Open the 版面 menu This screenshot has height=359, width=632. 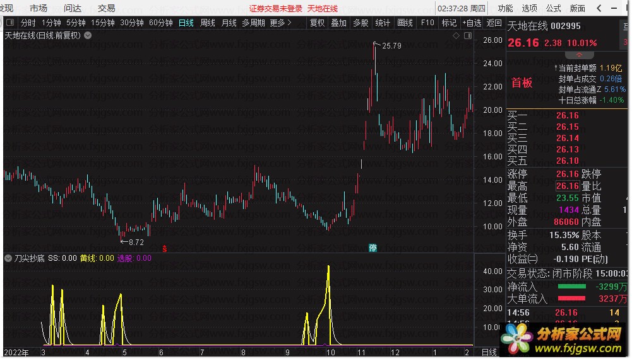point(578,8)
